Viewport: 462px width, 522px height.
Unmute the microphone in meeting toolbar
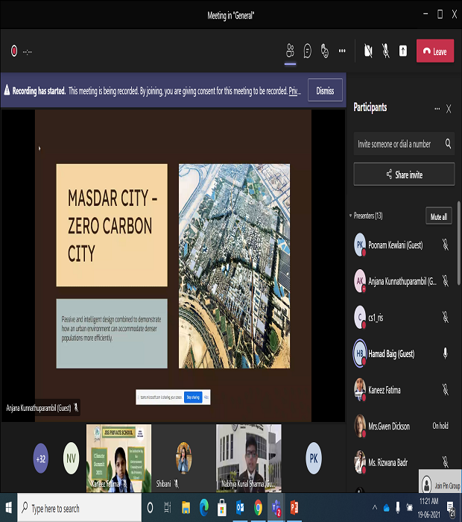[385, 51]
